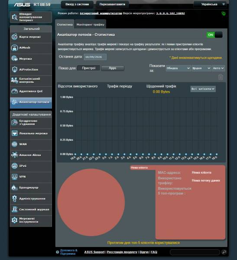Open the Адміністрування menu item

pos(31,198)
